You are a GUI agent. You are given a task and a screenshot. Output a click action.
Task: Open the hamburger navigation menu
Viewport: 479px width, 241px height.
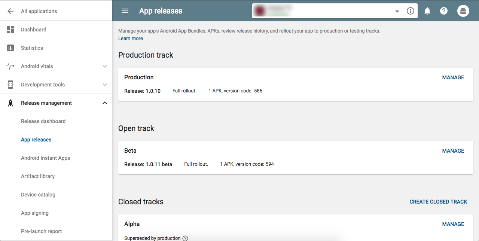click(x=125, y=11)
